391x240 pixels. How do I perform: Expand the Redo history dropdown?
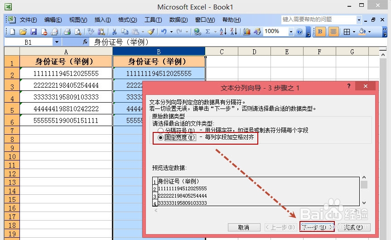[x=187, y=32]
